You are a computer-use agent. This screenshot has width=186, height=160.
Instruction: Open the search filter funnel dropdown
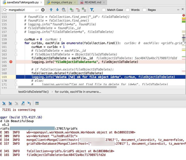[92, 10]
